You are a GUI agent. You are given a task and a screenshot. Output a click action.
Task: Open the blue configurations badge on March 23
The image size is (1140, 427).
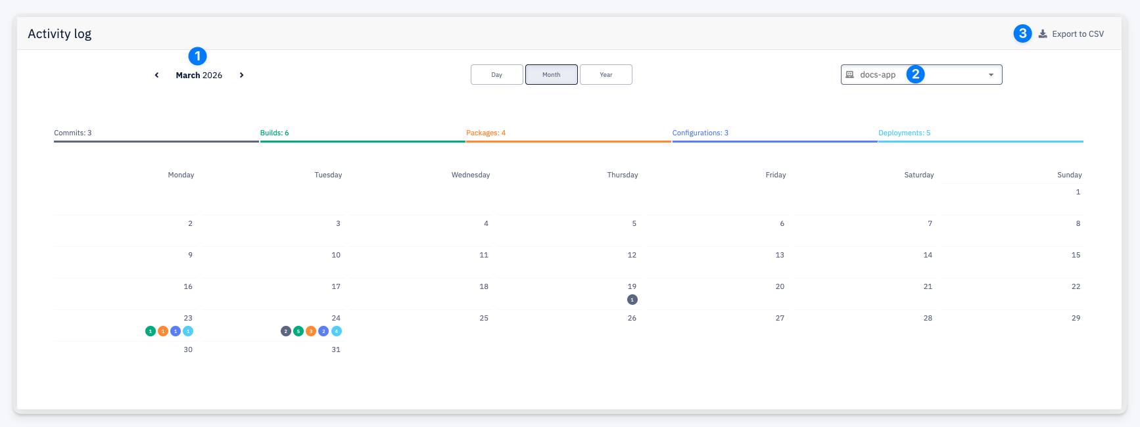tap(176, 331)
